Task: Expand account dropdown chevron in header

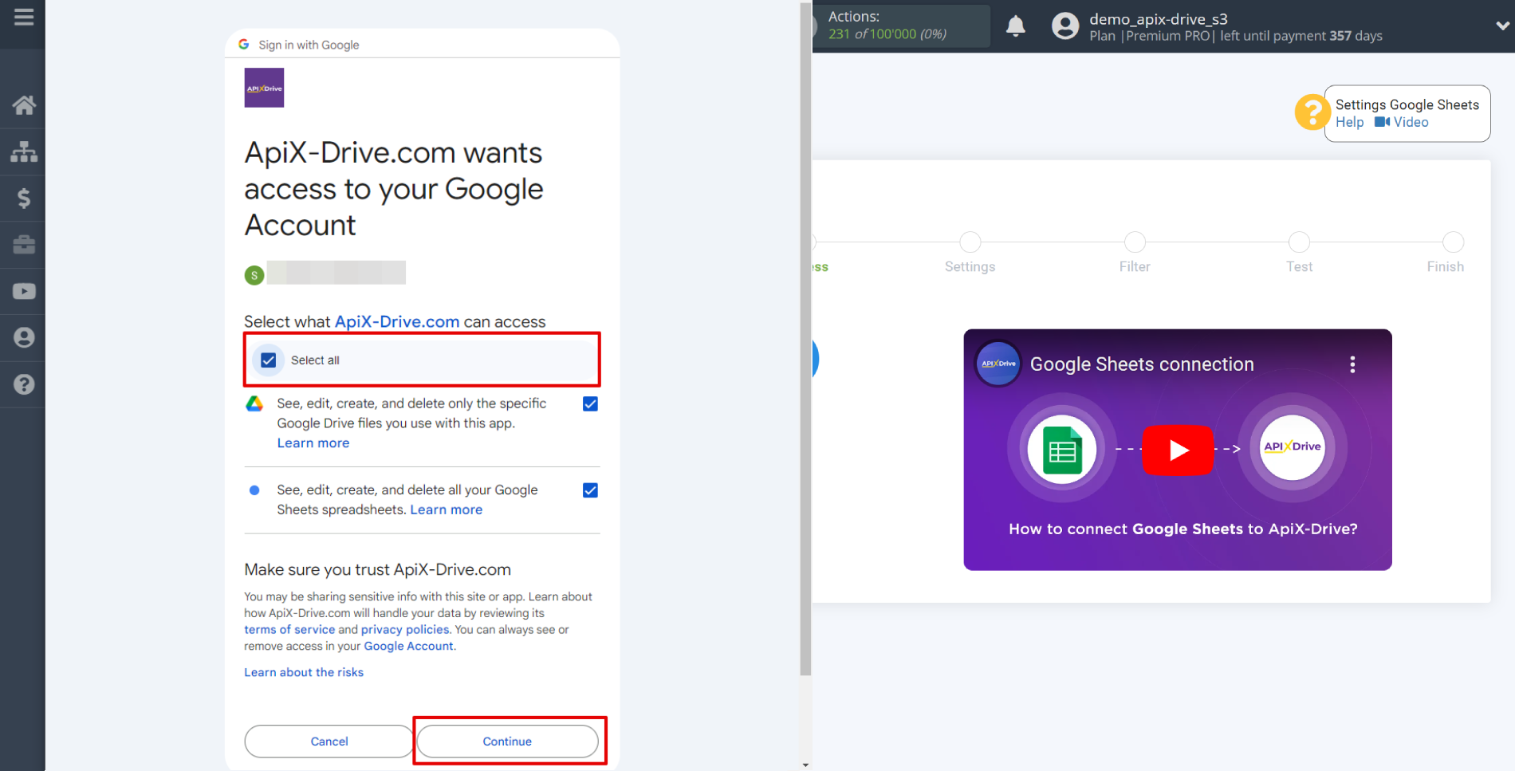Action: pyautogui.click(x=1502, y=26)
